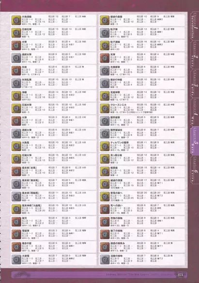Select the red skill icon next to 水弾
Viewport: 199px width, 283px height.
tap(16, 45)
